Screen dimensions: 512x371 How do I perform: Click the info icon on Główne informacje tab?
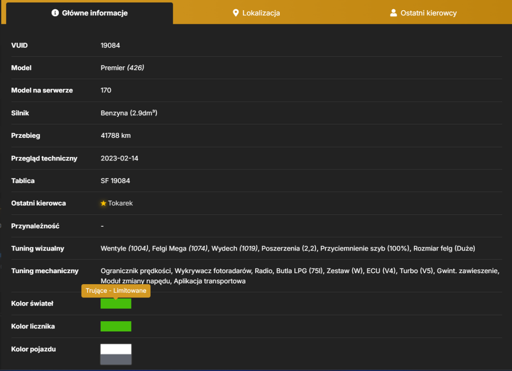pyautogui.click(x=55, y=13)
